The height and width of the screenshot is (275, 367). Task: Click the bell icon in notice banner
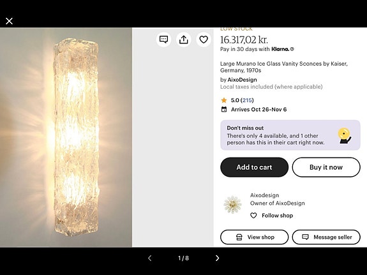[x=345, y=136]
